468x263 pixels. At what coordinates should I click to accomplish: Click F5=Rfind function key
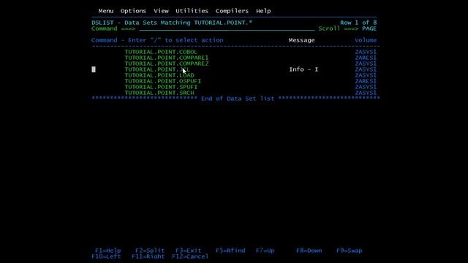click(x=230, y=251)
